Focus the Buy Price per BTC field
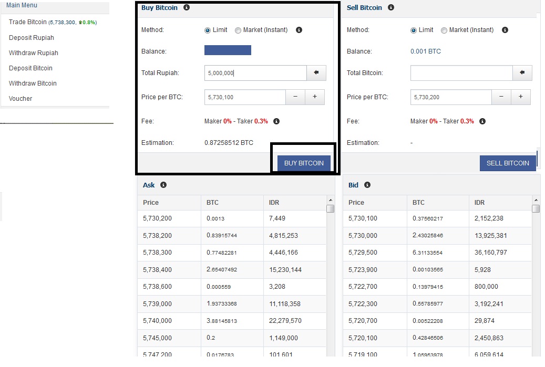Screen dimensions: 545x367 [245, 97]
